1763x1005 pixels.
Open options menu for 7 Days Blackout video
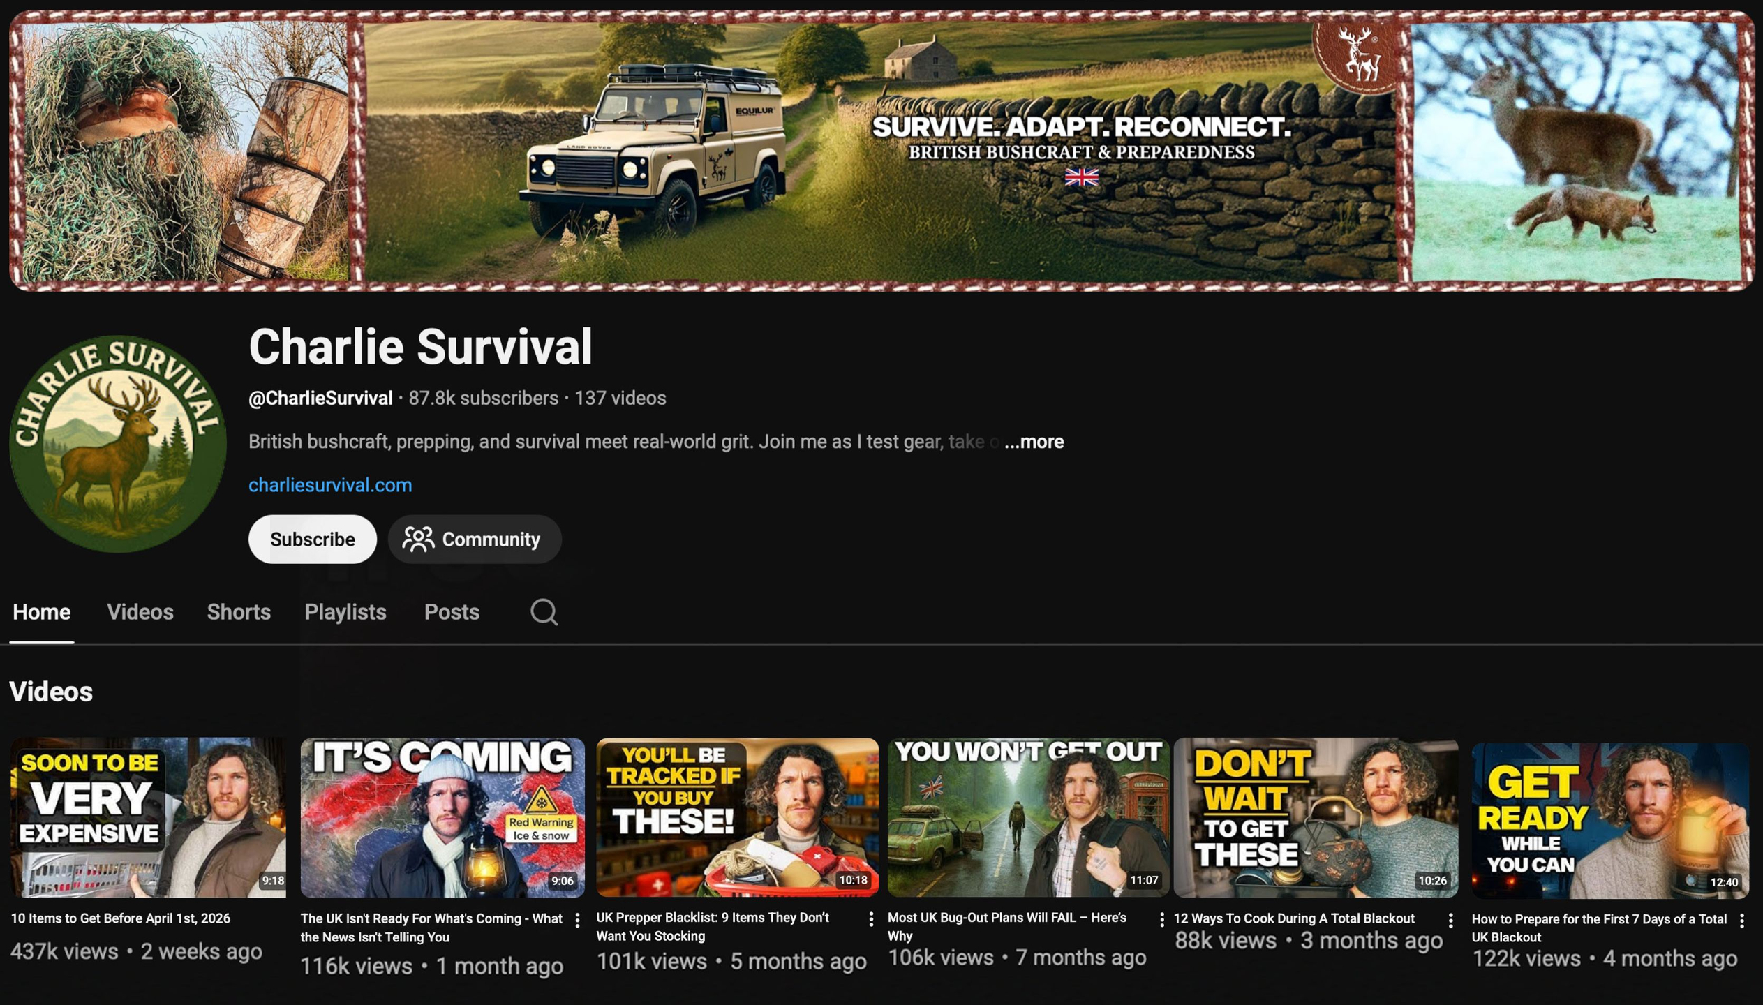[x=1741, y=921]
